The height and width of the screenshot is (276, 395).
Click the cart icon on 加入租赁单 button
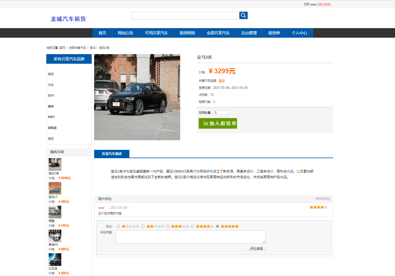(206, 123)
